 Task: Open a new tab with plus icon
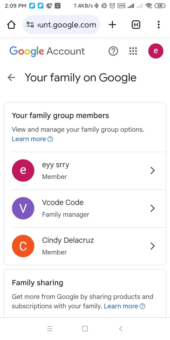click(x=112, y=25)
